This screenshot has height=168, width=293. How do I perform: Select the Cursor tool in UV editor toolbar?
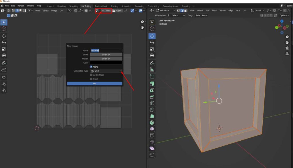tap(4, 29)
